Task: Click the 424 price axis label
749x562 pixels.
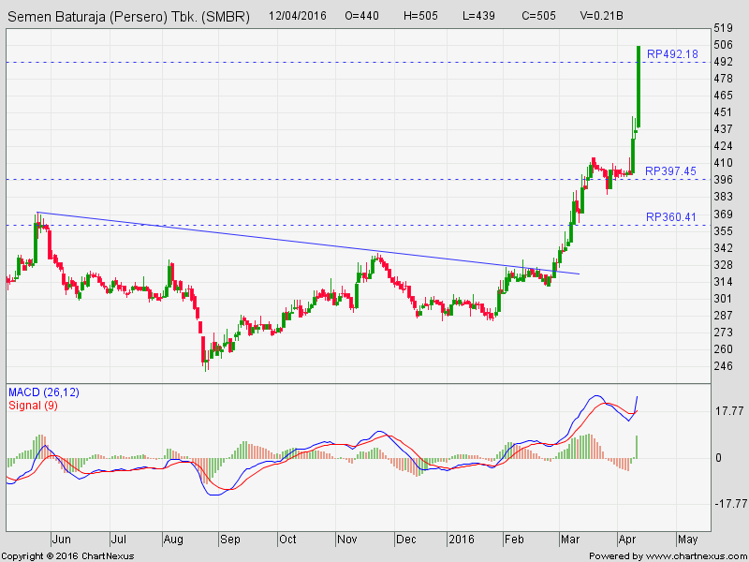Action: (723, 146)
